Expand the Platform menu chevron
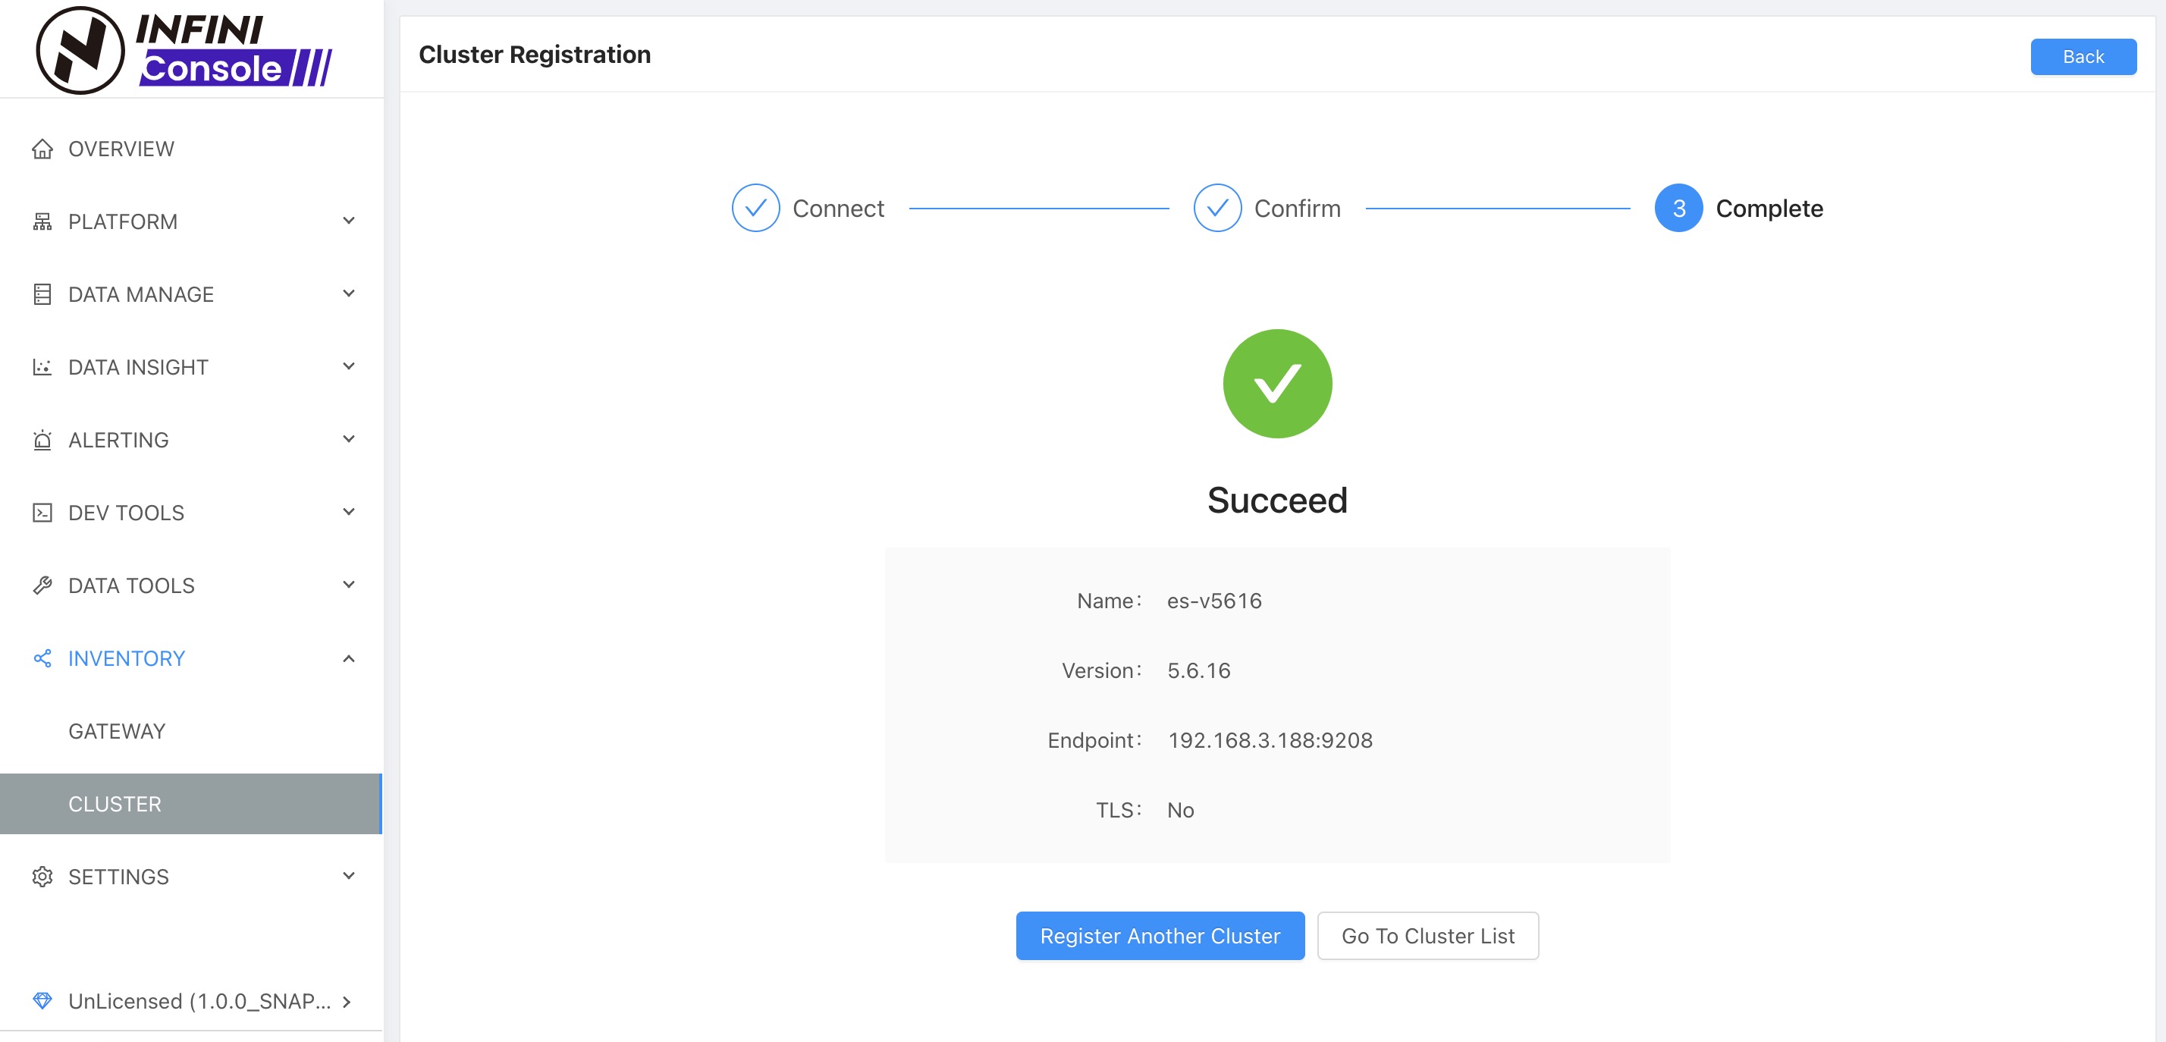The width and height of the screenshot is (2166, 1042). click(349, 221)
